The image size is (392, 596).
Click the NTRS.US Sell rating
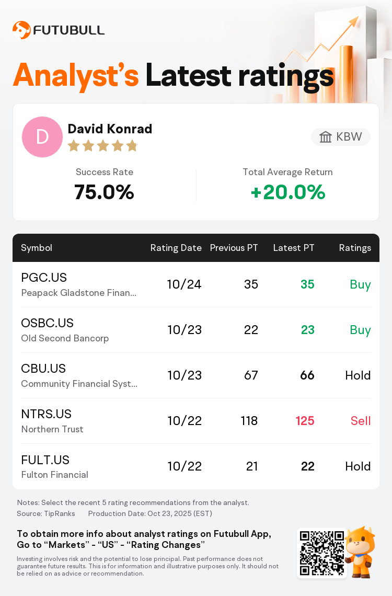[361, 421]
